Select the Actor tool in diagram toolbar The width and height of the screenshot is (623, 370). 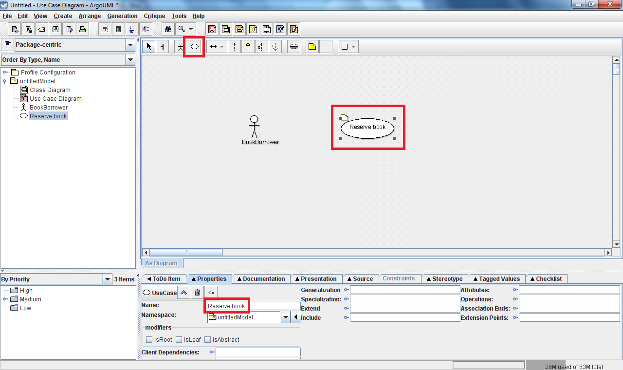pyautogui.click(x=181, y=47)
